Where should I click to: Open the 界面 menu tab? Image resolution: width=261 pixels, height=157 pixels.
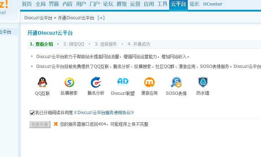(x=54, y=4)
